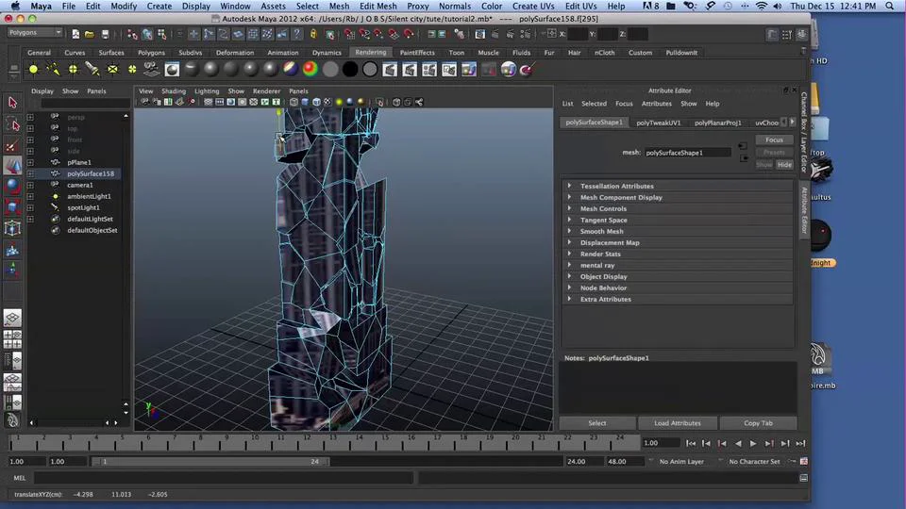Create a point light from the shelf

(x=74, y=70)
